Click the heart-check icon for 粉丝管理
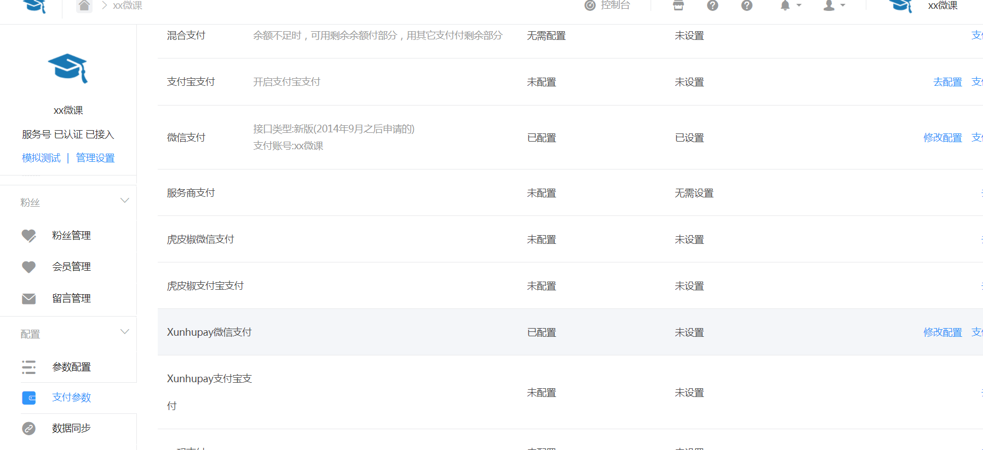Screen dimensions: 983x450 point(29,236)
